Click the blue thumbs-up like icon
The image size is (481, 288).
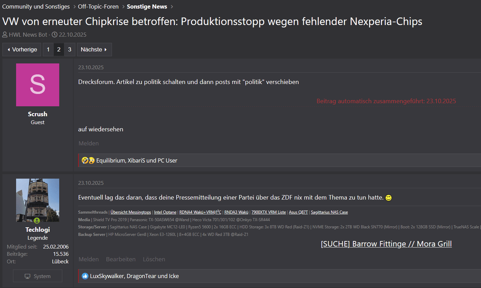point(85,276)
